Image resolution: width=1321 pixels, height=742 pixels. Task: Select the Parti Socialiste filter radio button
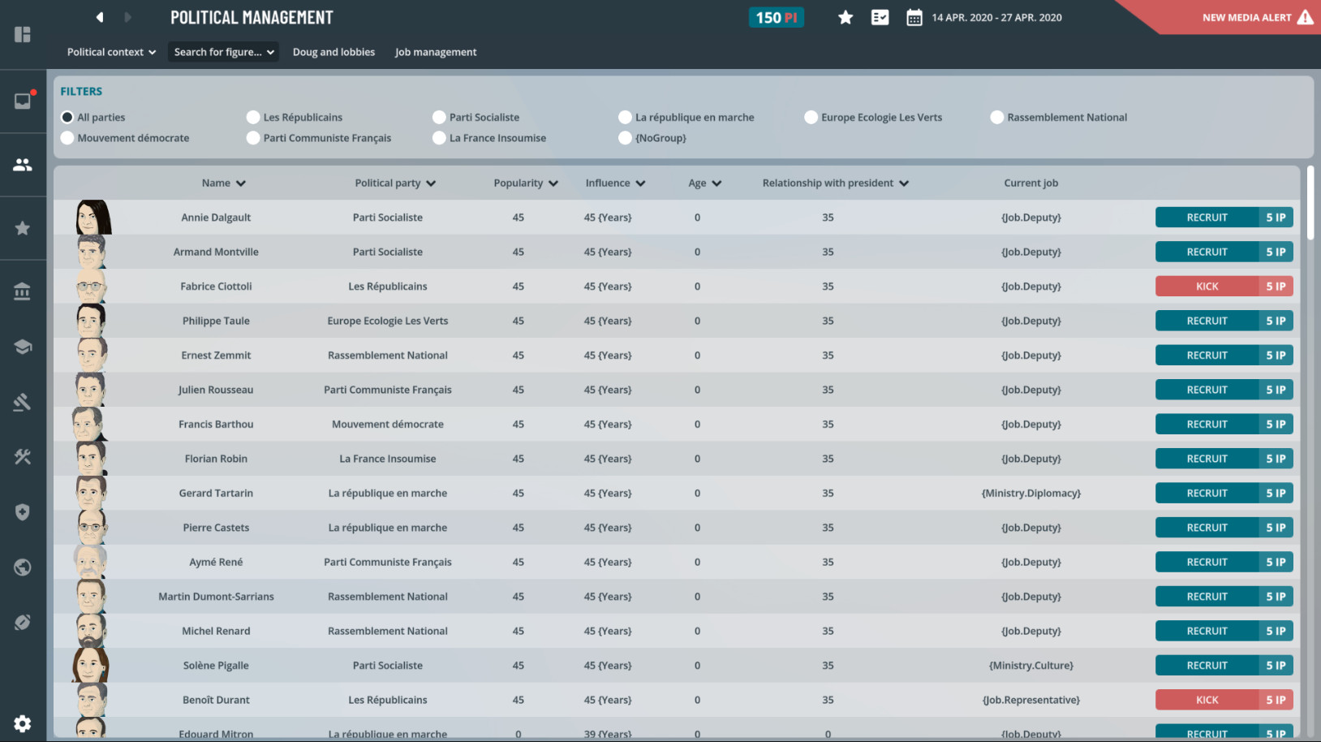point(440,118)
